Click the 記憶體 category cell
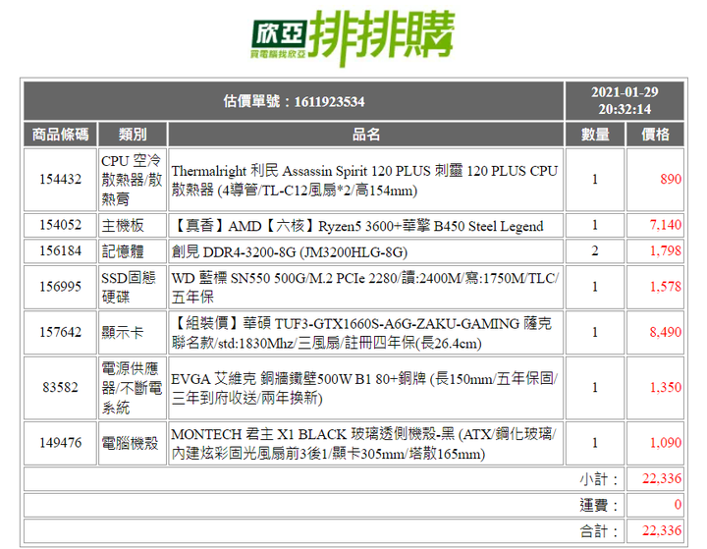The width and height of the screenshot is (707, 549). (133, 250)
